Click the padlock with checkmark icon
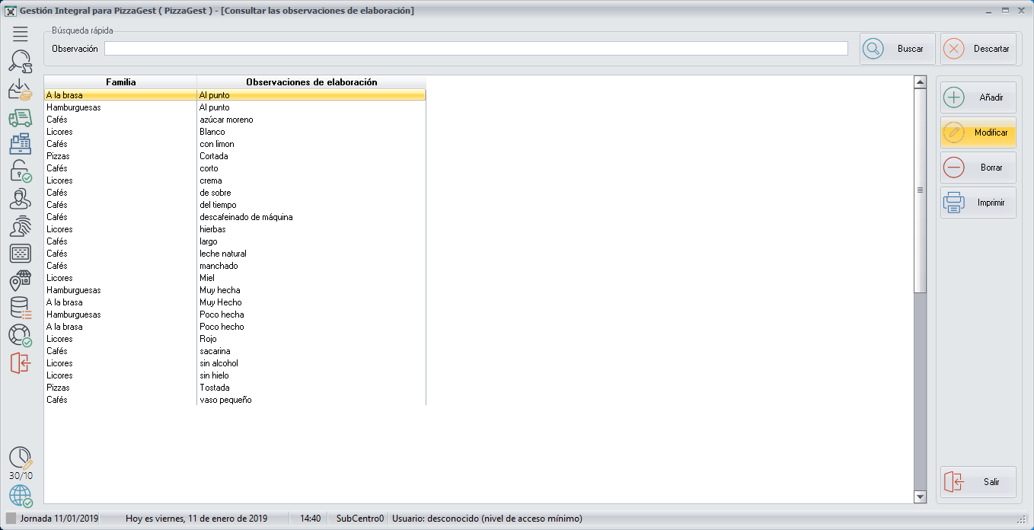This screenshot has height=530, width=1034. click(x=21, y=171)
